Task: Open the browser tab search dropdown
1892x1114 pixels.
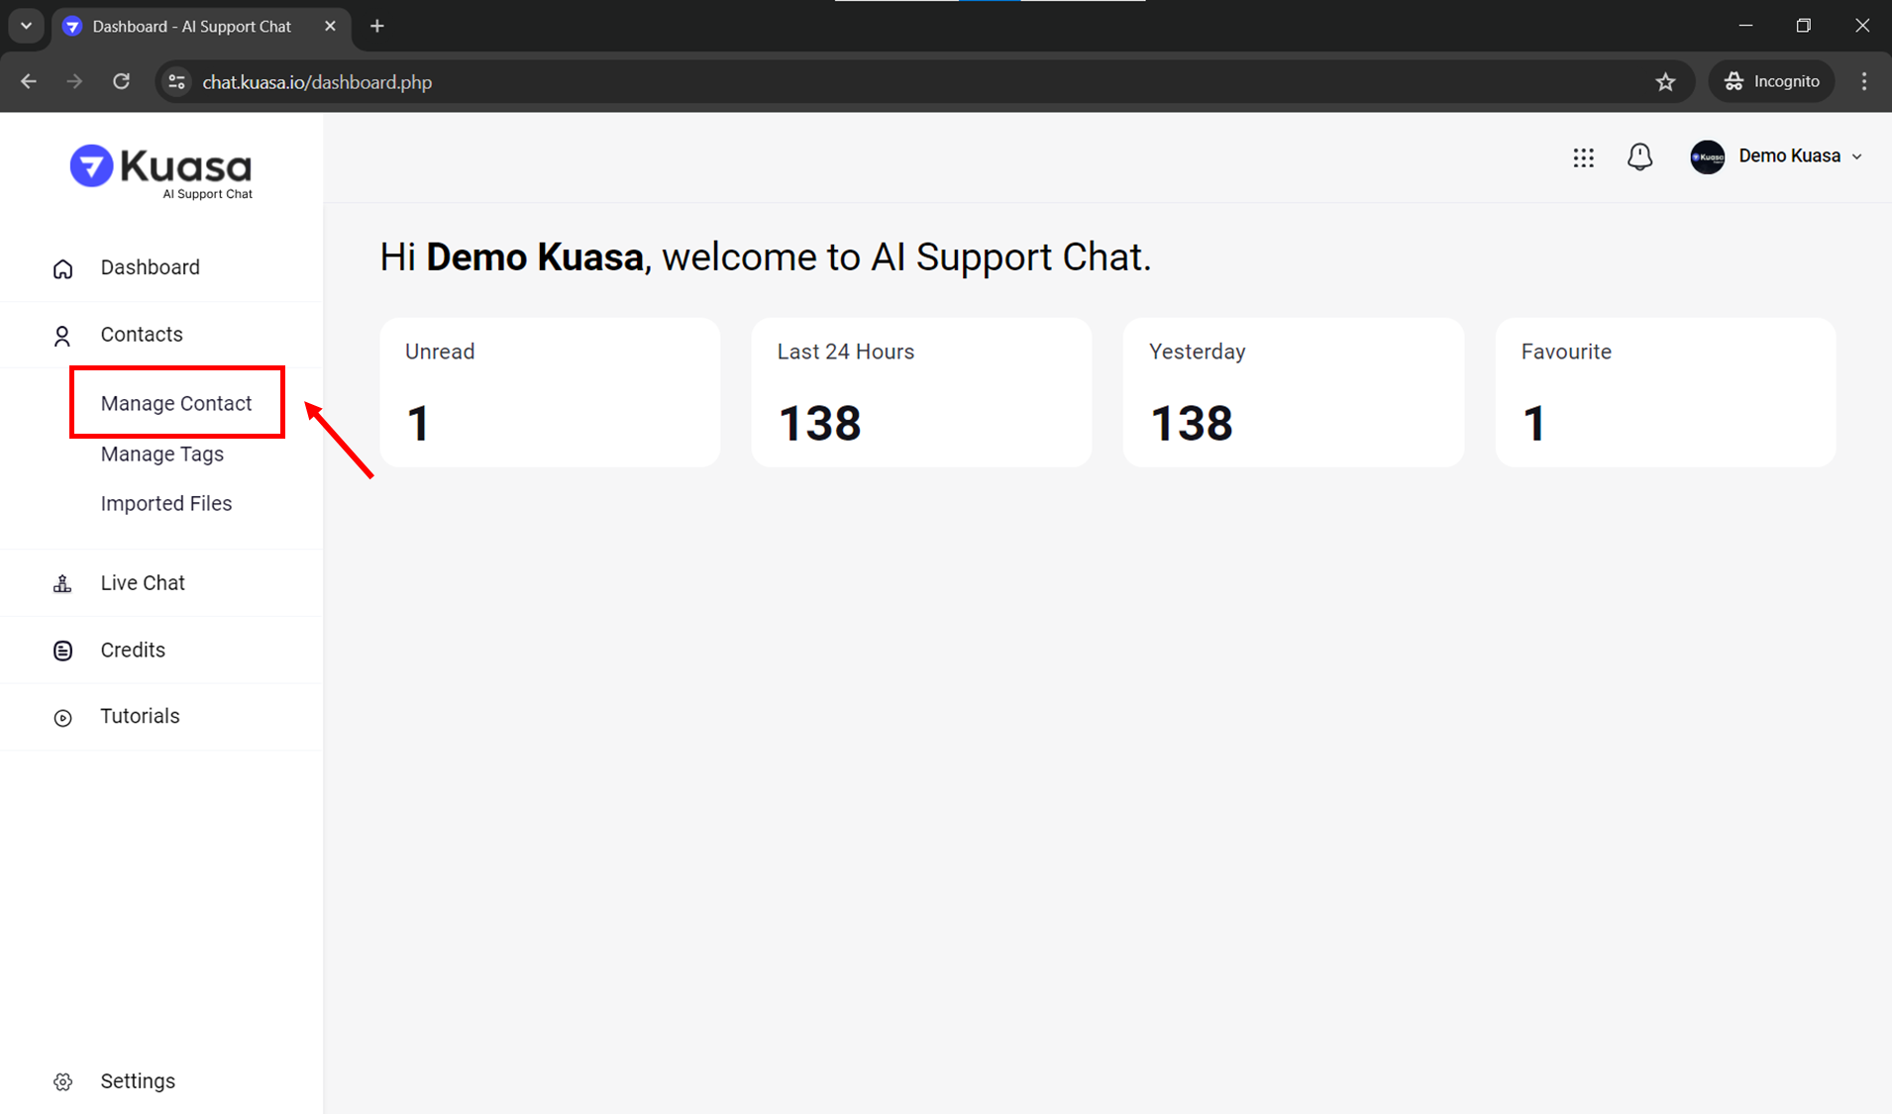Action: 27,26
